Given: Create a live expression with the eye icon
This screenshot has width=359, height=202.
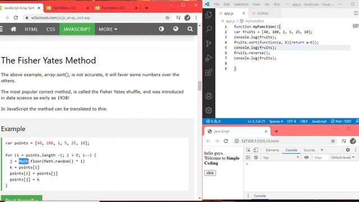Looking at the screenshot, I should [x=306, y=158].
